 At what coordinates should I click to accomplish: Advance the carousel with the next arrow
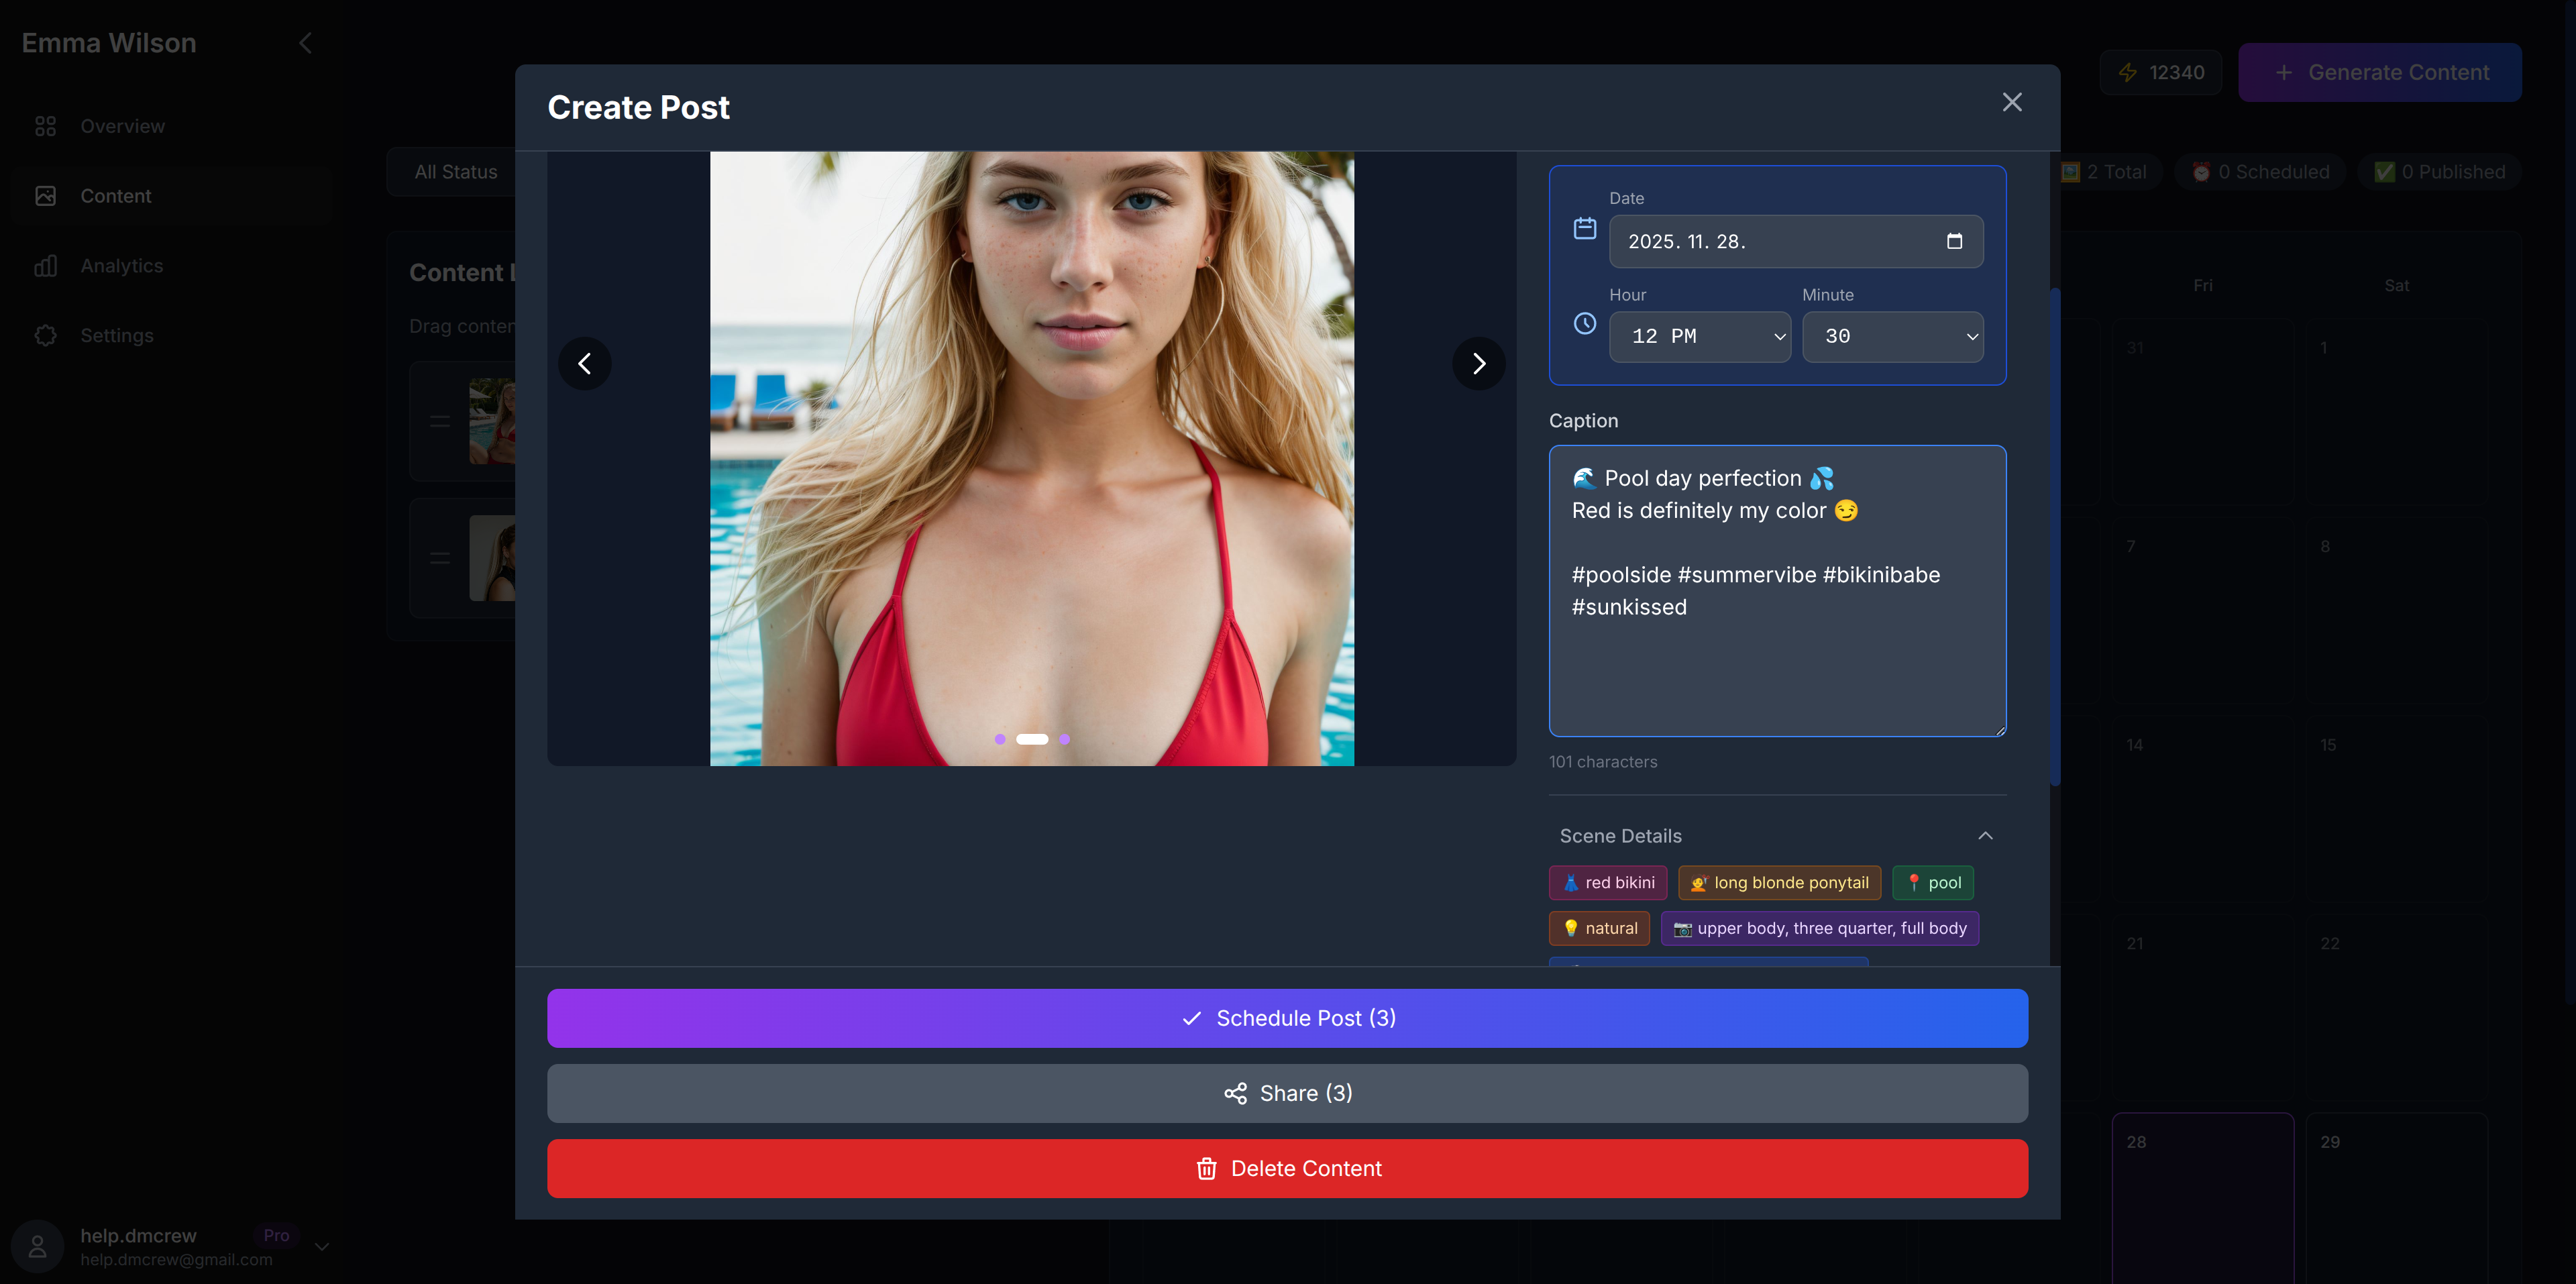1478,363
